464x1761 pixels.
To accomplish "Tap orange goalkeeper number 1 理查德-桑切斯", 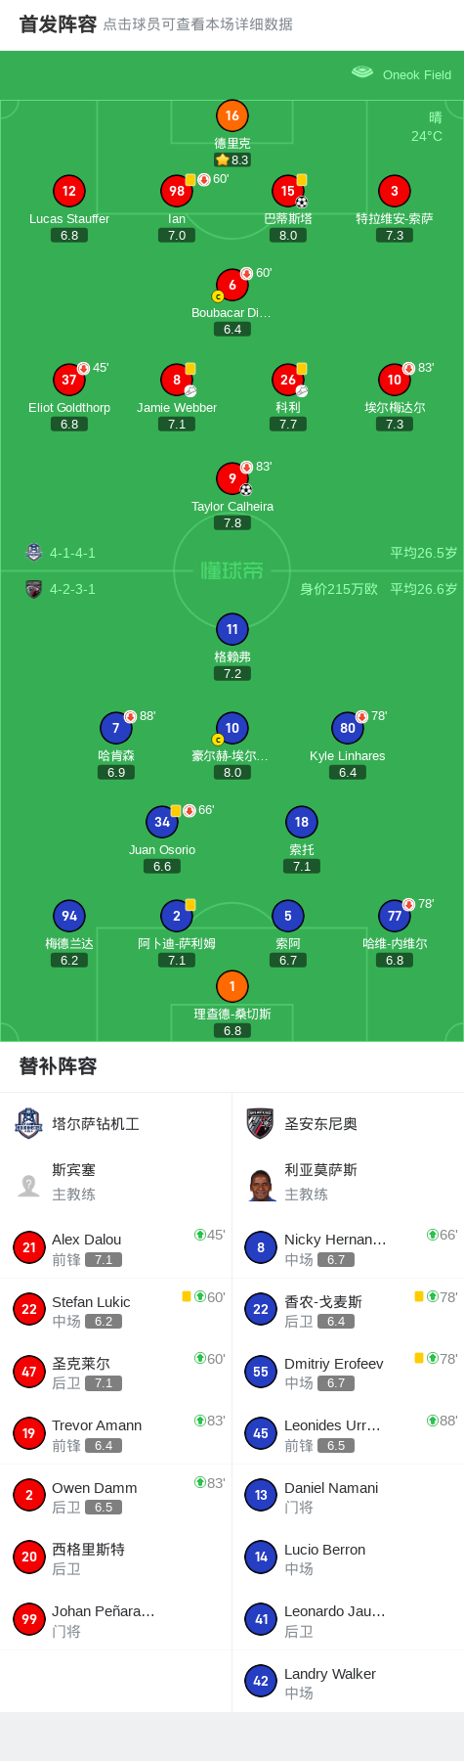I will pyautogui.click(x=232, y=986).
